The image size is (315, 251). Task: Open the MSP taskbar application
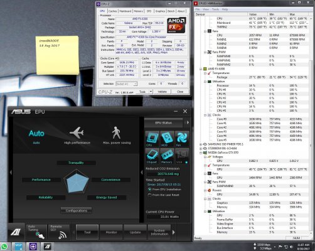click(18, 247)
